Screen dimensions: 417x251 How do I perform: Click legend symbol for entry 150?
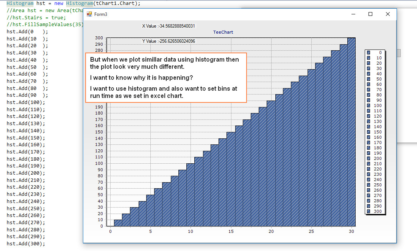pyautogui.click(x=369, y=132)
